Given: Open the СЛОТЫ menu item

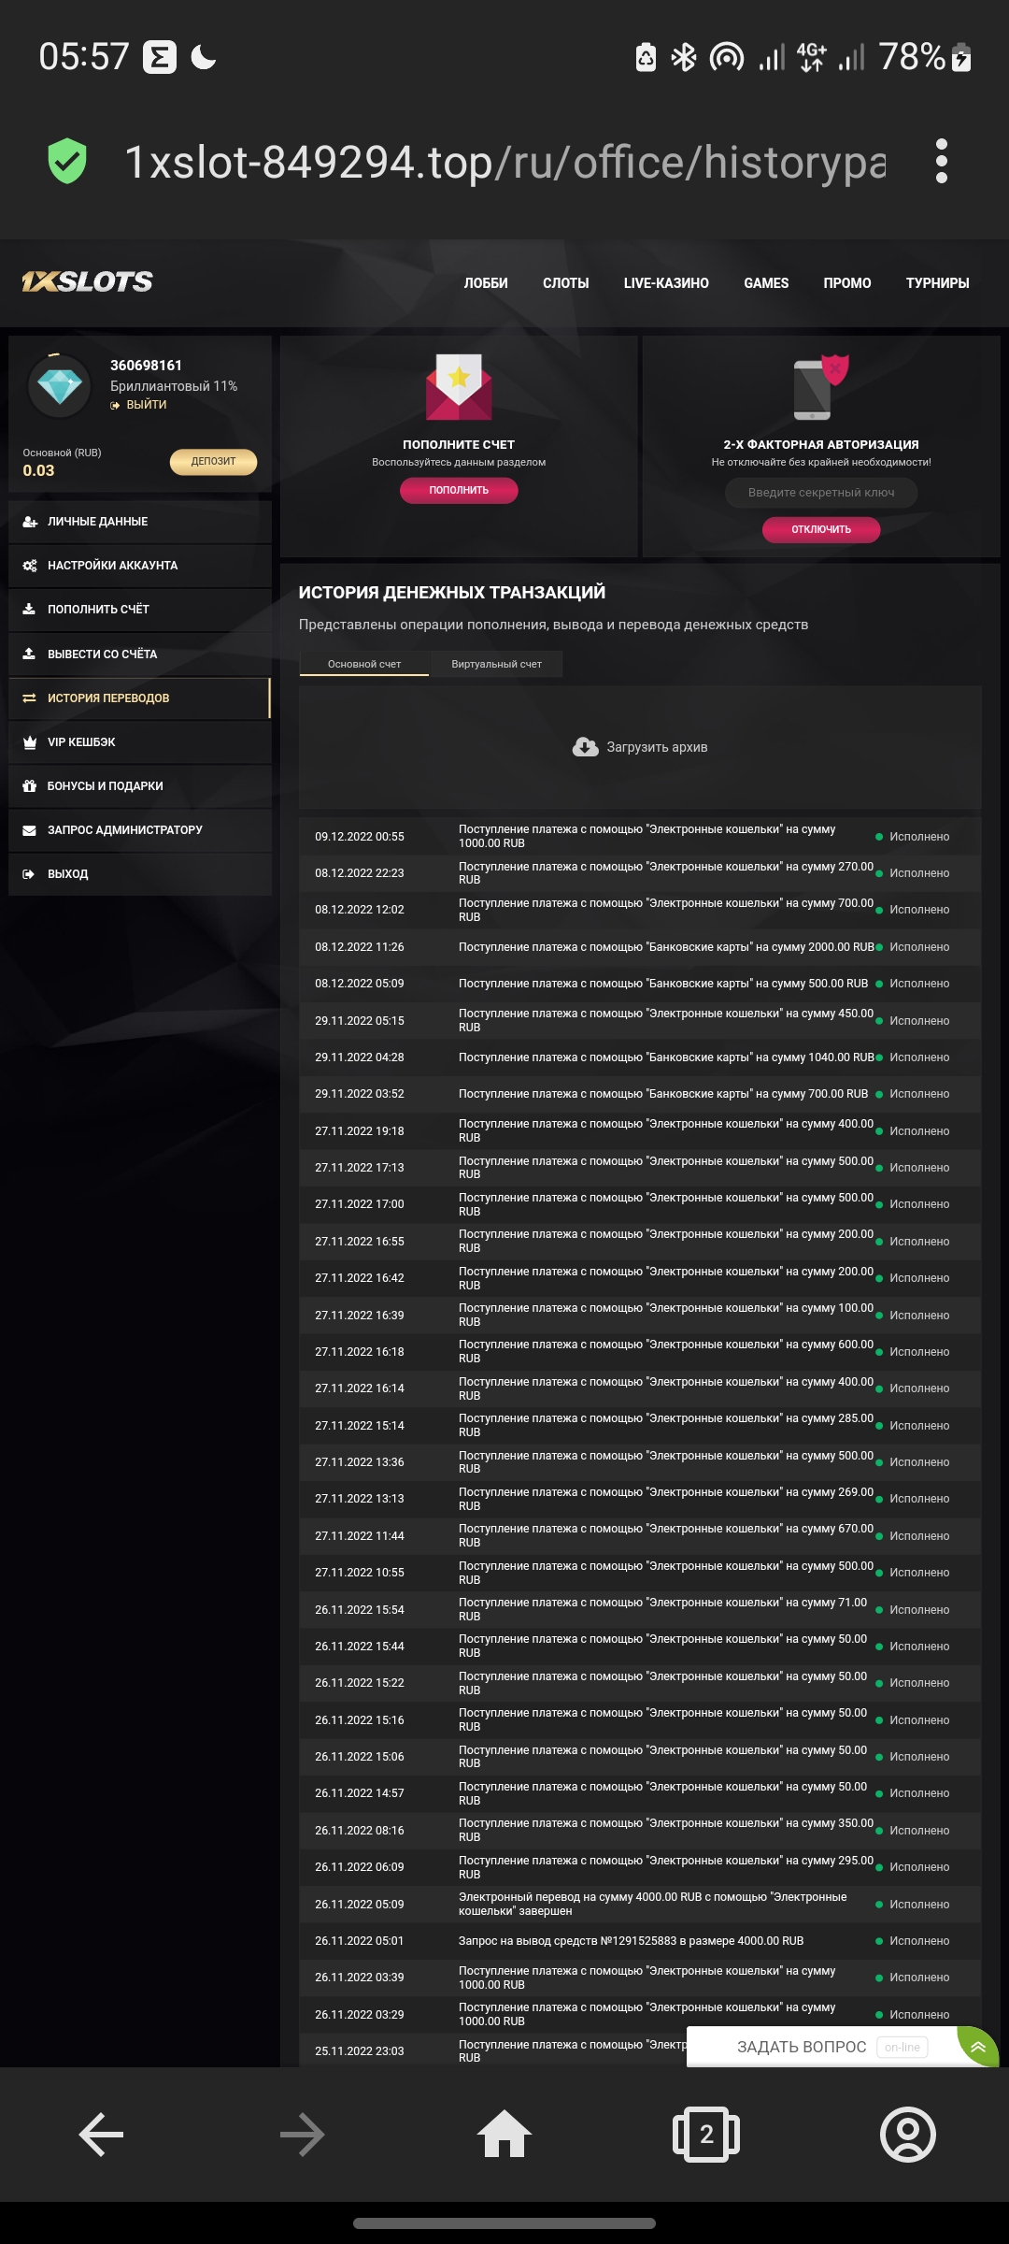Looking at the screenshot, I should pyautogui.click(x=565, y=283).
